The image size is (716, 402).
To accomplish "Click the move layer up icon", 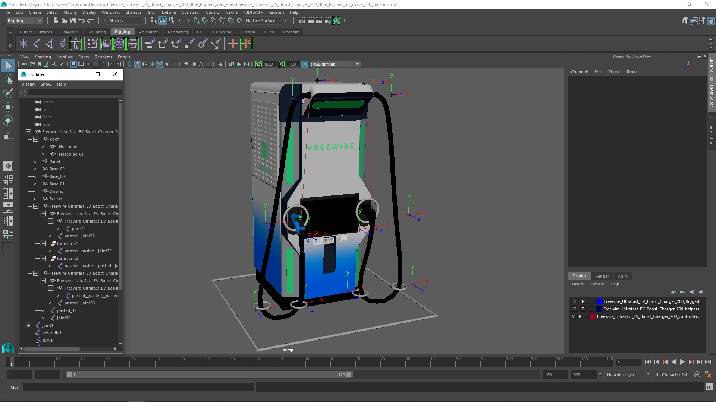I will point(673,292).
